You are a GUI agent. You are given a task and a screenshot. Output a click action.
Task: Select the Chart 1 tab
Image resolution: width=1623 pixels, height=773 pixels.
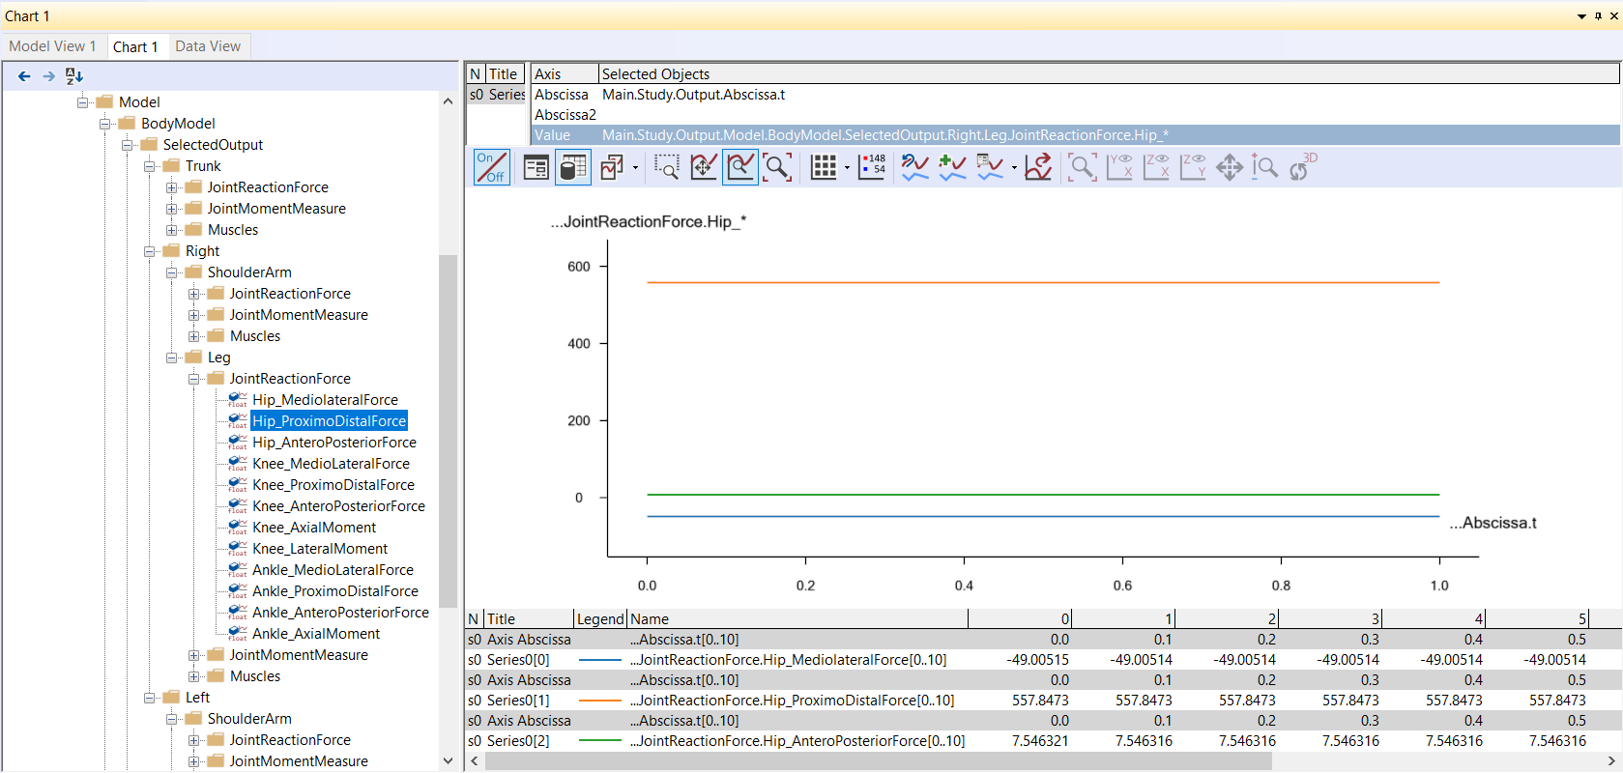135,46
